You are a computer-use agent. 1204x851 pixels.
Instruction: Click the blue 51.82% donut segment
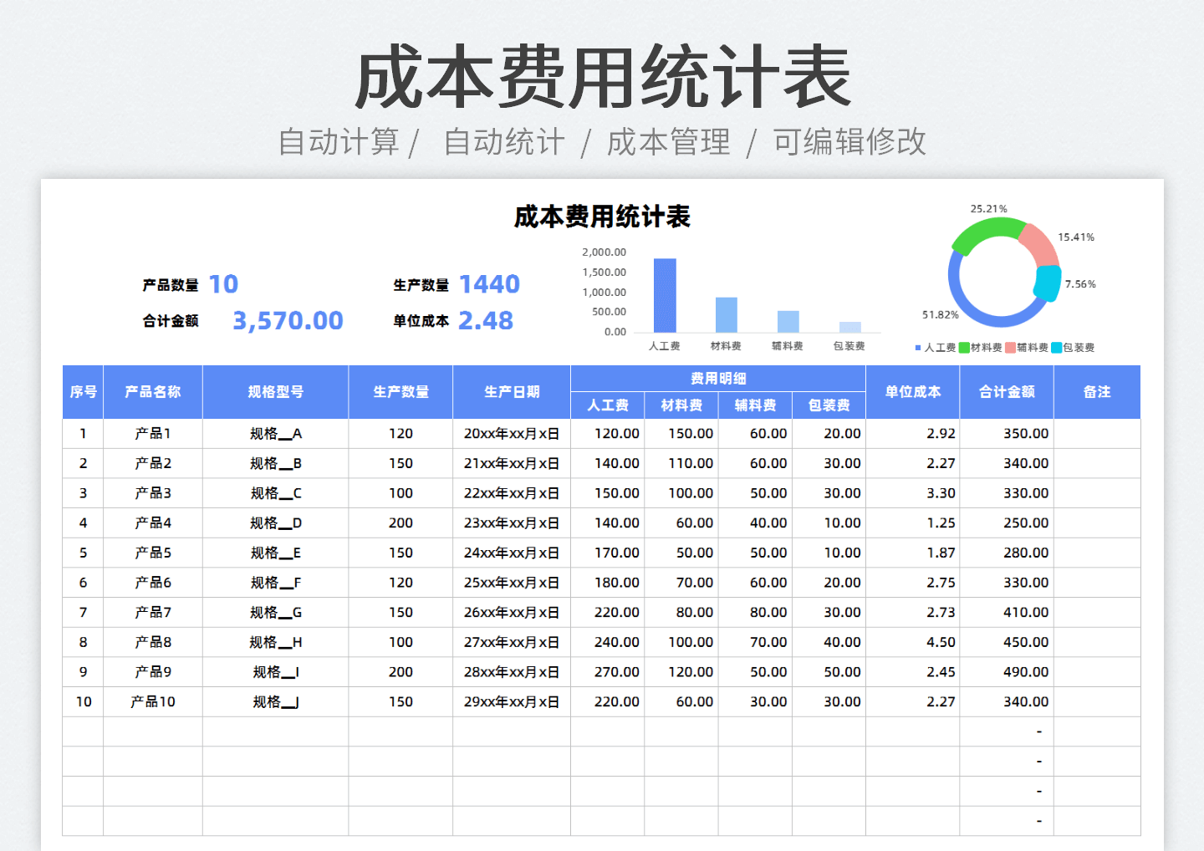(959, 293)
